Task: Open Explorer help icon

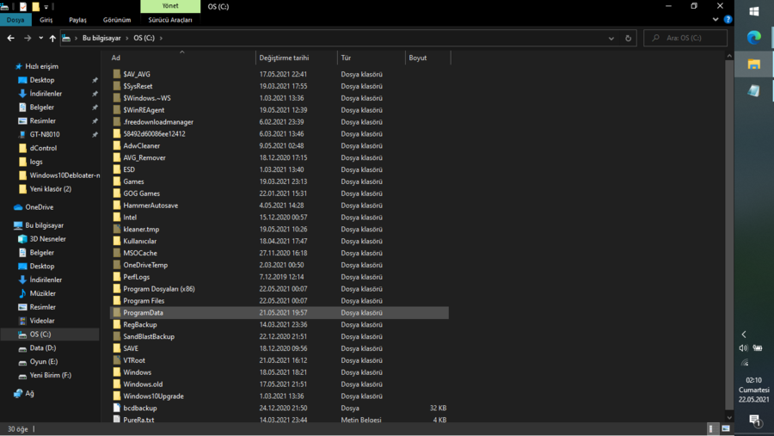Action: [728, 19]
